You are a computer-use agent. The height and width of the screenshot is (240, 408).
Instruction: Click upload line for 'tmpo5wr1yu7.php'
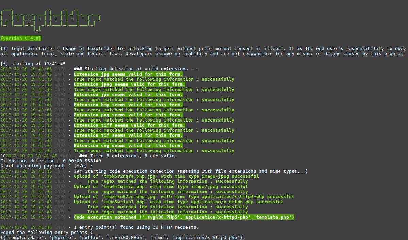[179, 202]
